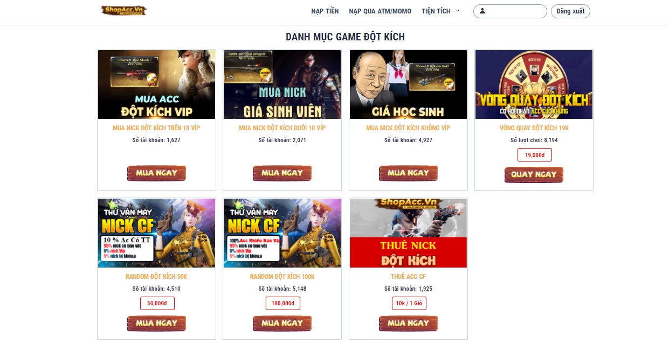The image size is (669, 351).
Task: Click the user profile icon in header
Action: pyautogui.click(x=482, y=11)
